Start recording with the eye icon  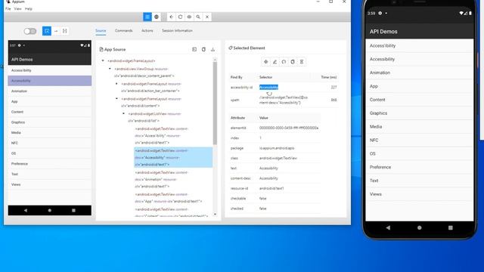tap(189, 17)
